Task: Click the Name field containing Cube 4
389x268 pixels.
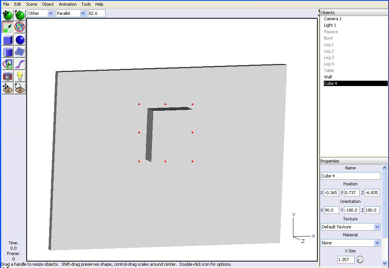Action: point(351,176)
